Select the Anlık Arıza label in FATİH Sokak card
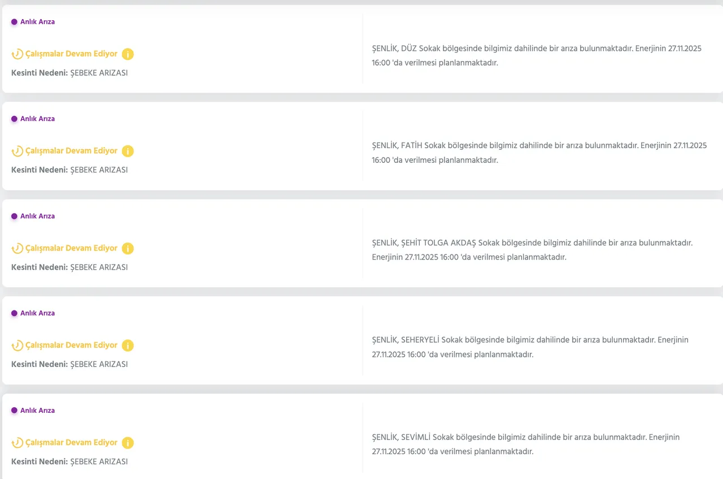This screenshot has height=479, width=723. click(37, 119)
